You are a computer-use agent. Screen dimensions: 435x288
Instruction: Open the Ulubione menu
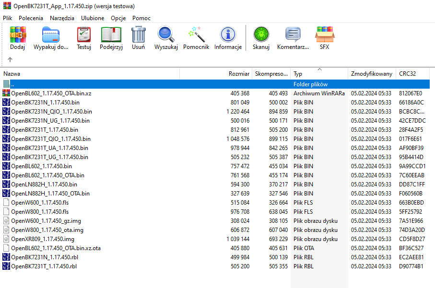[x=93, y=18]
